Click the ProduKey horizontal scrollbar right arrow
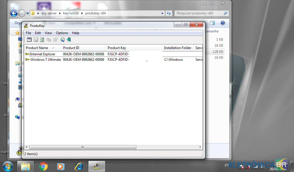 coord(201,147)
